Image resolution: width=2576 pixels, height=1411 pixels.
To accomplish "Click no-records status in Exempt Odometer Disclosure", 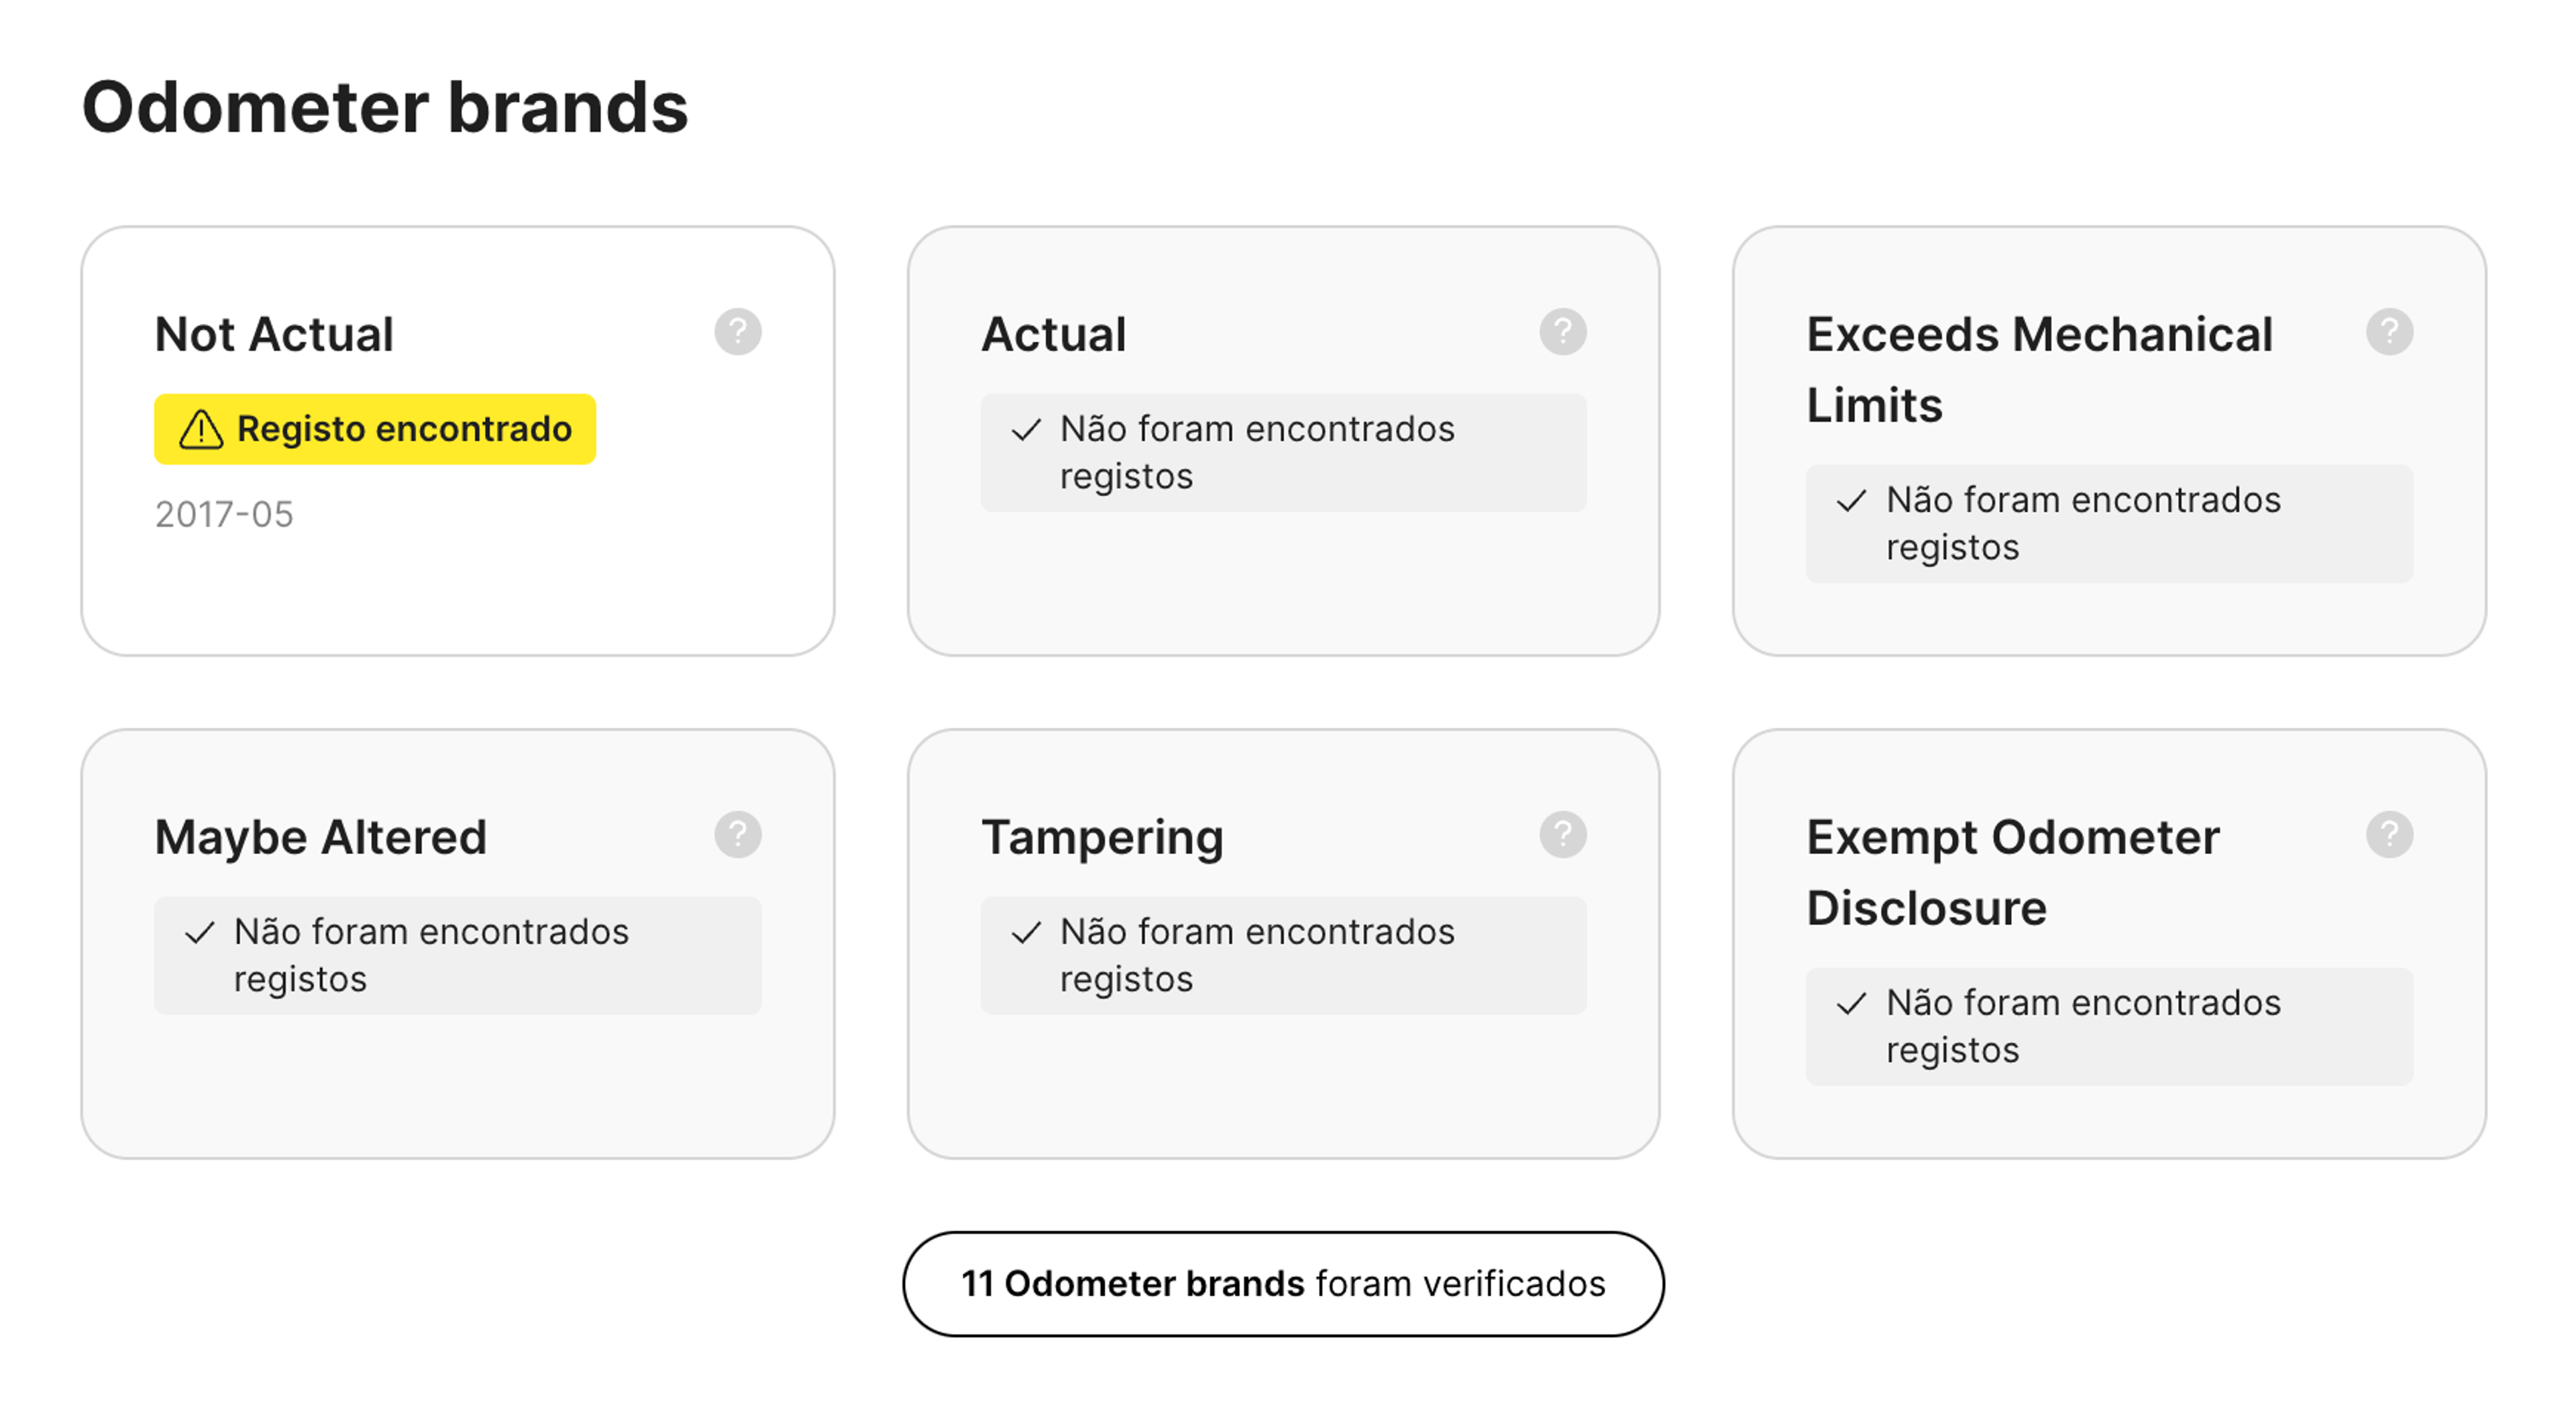I will [x=2108, y=1027].
